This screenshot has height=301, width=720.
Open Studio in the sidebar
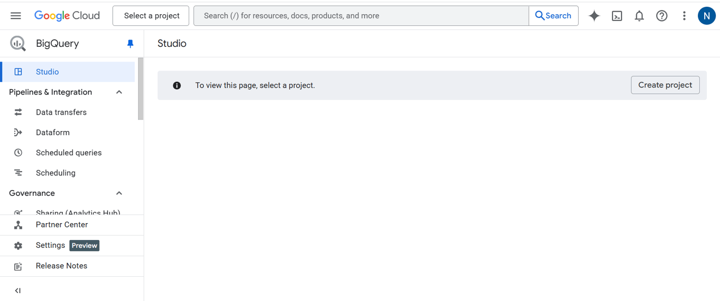tap(67, 72)
